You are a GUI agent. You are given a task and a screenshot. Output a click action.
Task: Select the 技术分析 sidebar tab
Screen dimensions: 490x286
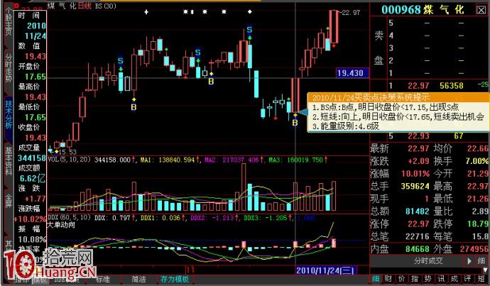click(x=8, y=114)
